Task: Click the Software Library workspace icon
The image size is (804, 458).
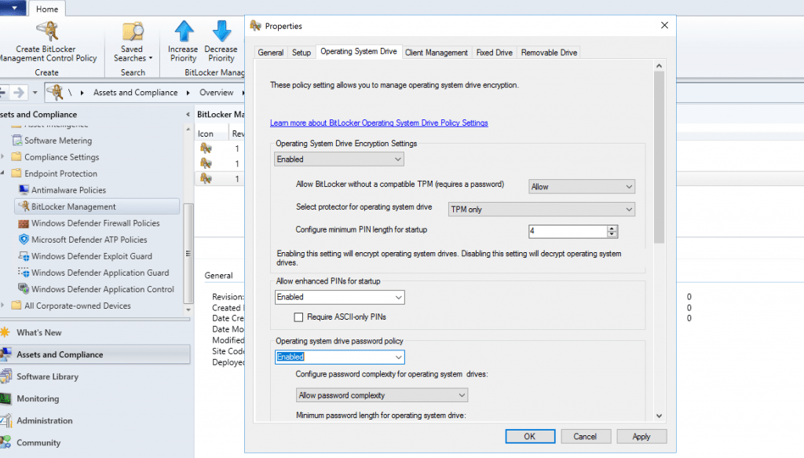Action: tap(5, 376)
